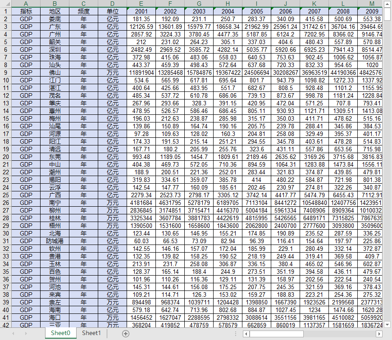Select row 41 header

pos(6,317)
